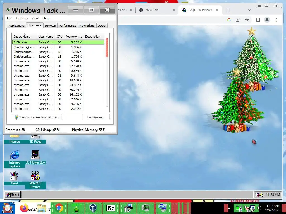Click Windows 98 tray scheduler icon
The width and height of the screenshot is (286, 214).
click(x=257, y=195)
